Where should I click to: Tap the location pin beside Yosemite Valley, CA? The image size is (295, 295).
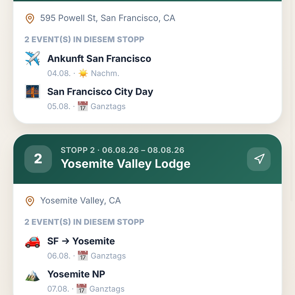(x=30, y=201)
